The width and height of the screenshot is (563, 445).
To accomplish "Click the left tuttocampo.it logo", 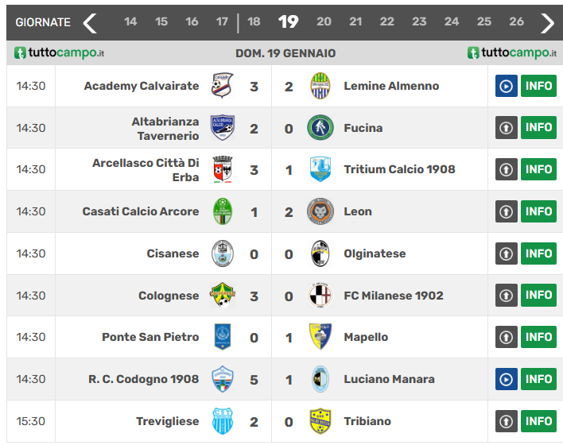I will pyautogui.click(x=59, y=53).
